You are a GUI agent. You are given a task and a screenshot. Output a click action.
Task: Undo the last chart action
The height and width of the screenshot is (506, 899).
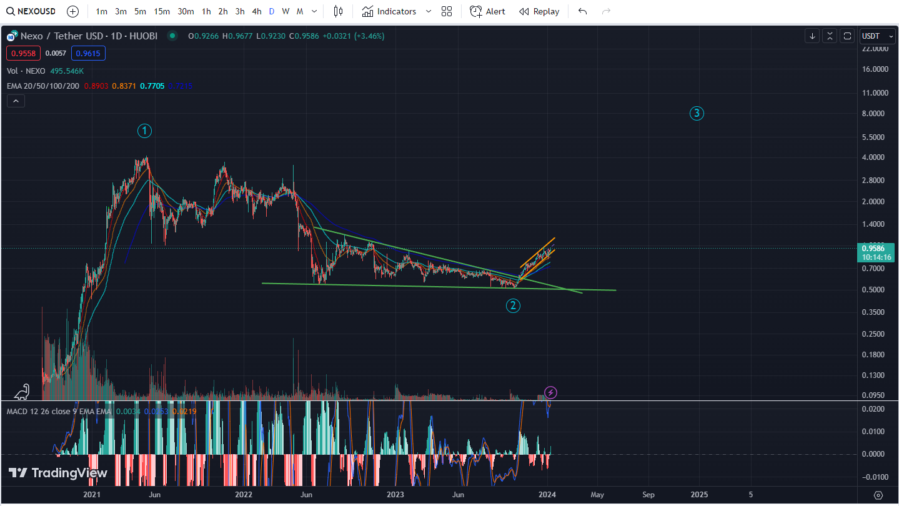coord(583,11)
